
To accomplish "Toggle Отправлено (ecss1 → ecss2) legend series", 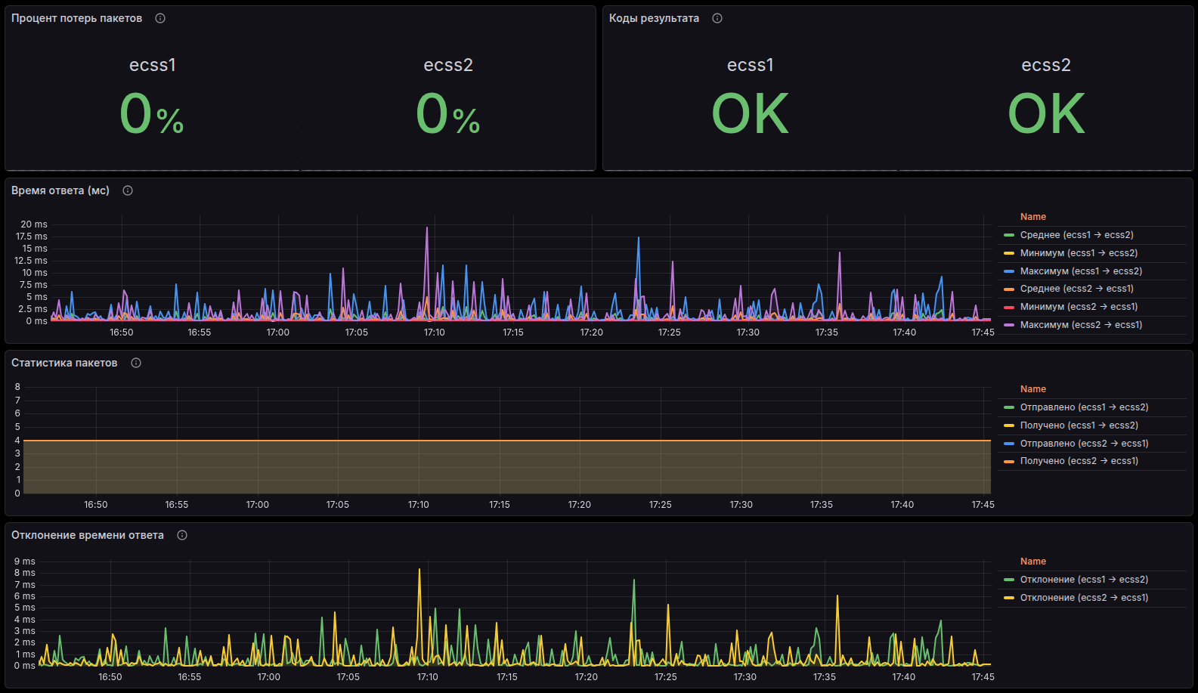I will pyautogui.click(x=1084, y=407).
